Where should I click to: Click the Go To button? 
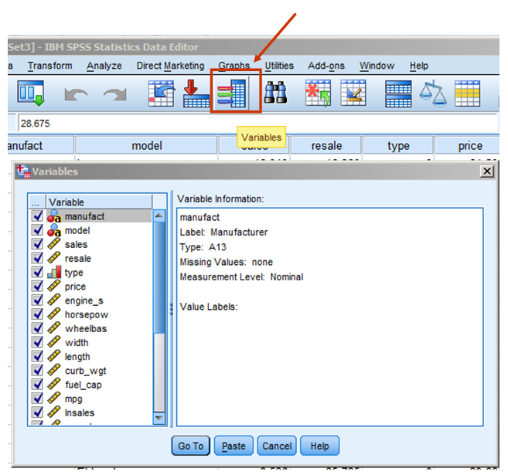coord(190,446)
